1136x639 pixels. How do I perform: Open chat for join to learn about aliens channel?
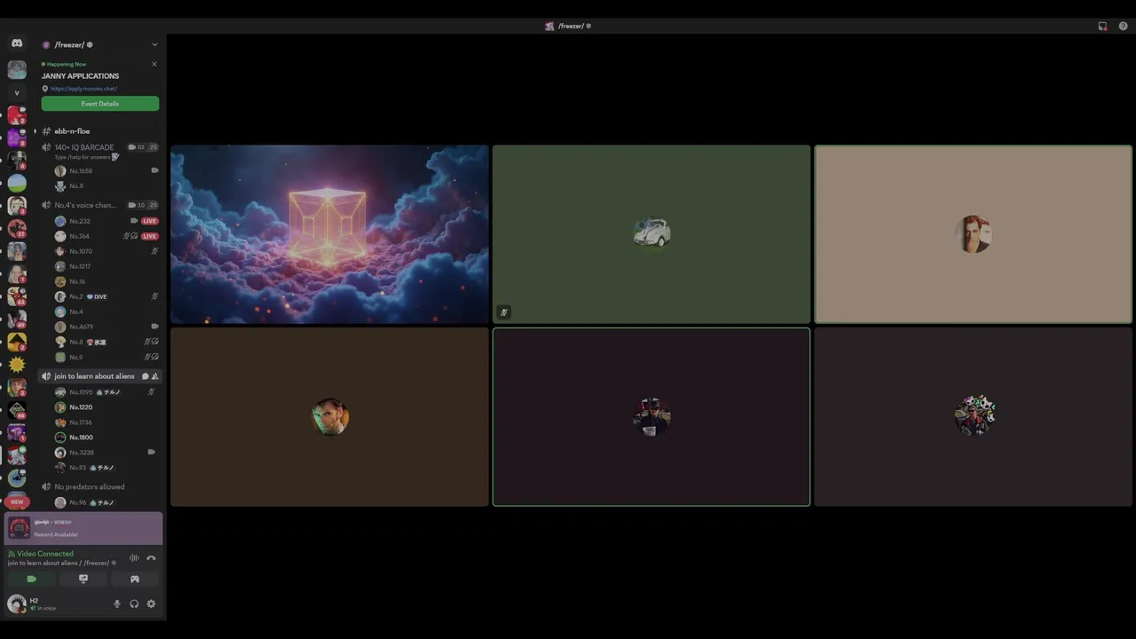145,376
